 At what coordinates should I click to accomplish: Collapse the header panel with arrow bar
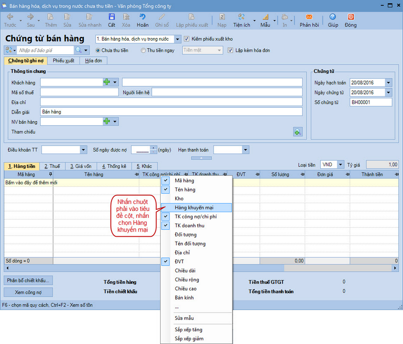coord(201,158)
